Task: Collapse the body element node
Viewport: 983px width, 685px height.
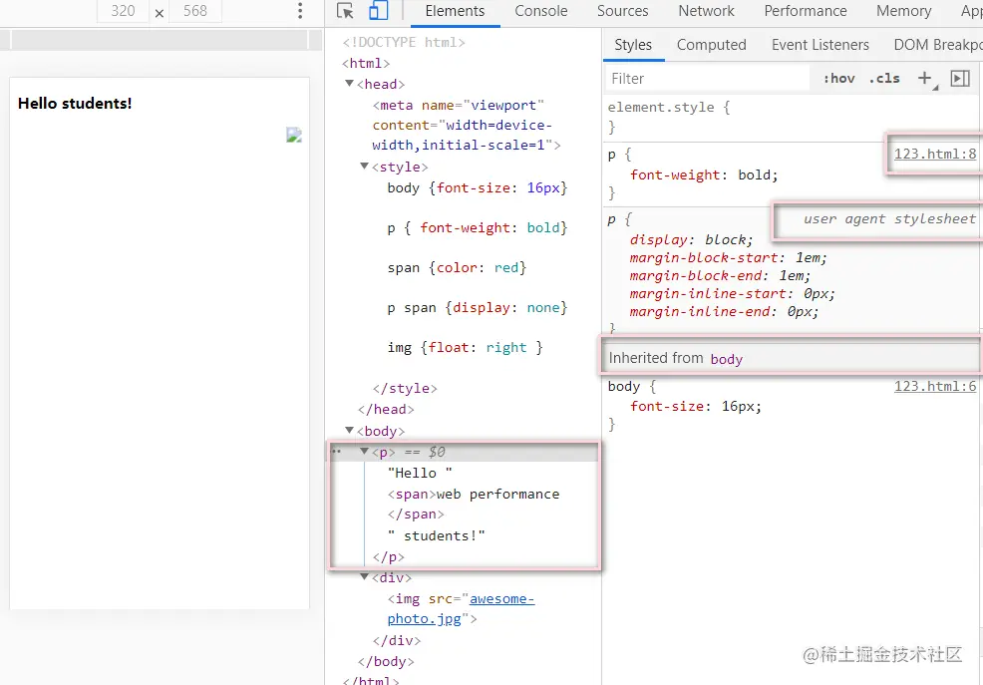Action: point(349,430)
